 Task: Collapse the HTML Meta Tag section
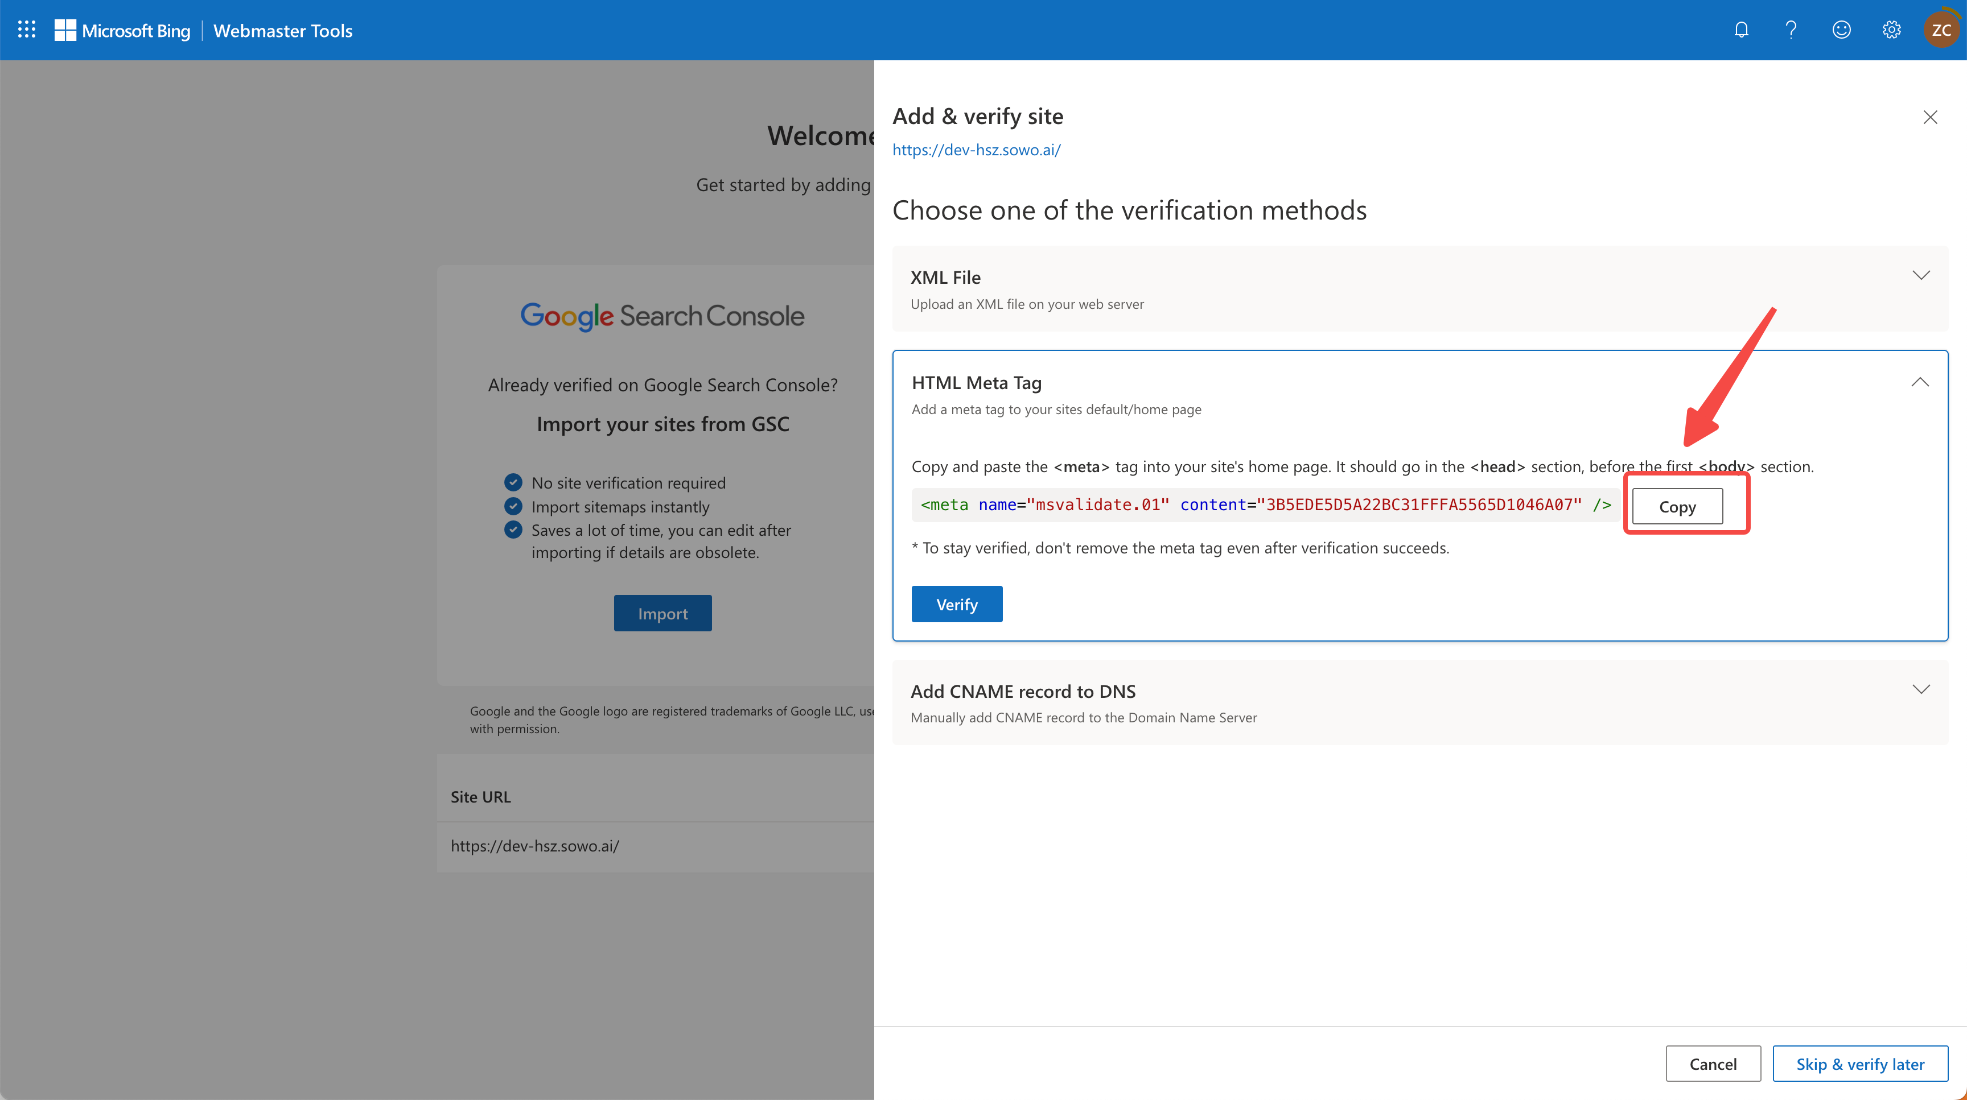pyautogui.click(x=1920, y=382)
